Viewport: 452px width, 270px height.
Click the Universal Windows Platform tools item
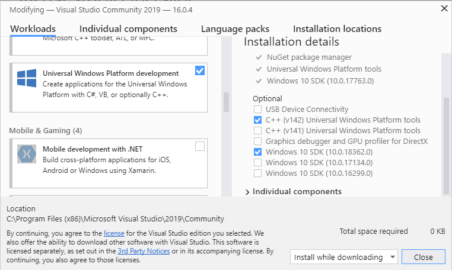[324, 69]
